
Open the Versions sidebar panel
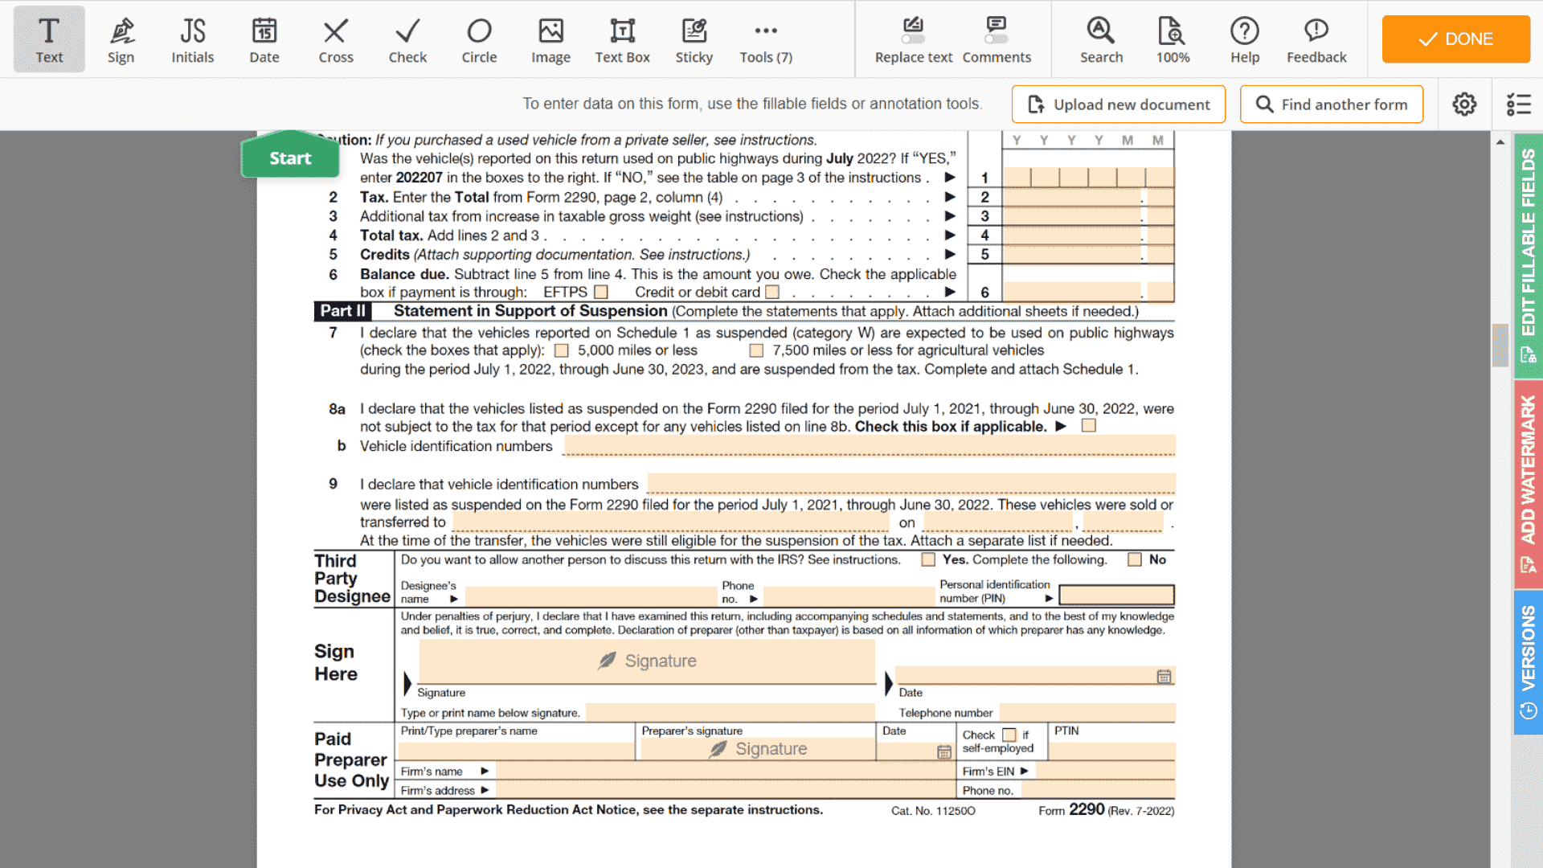1528,659
